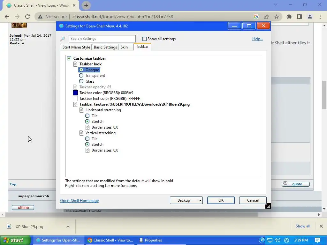The image size is (327, 245).
Task: Click the Chrome forward arrow
Action: [17, 17]
